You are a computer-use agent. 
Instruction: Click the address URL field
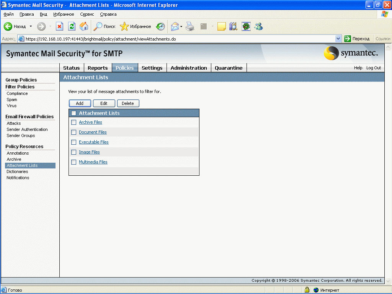point(180,39)
